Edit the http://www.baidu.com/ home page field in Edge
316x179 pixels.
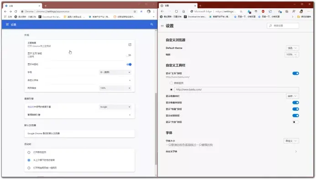tap(236, 90)
